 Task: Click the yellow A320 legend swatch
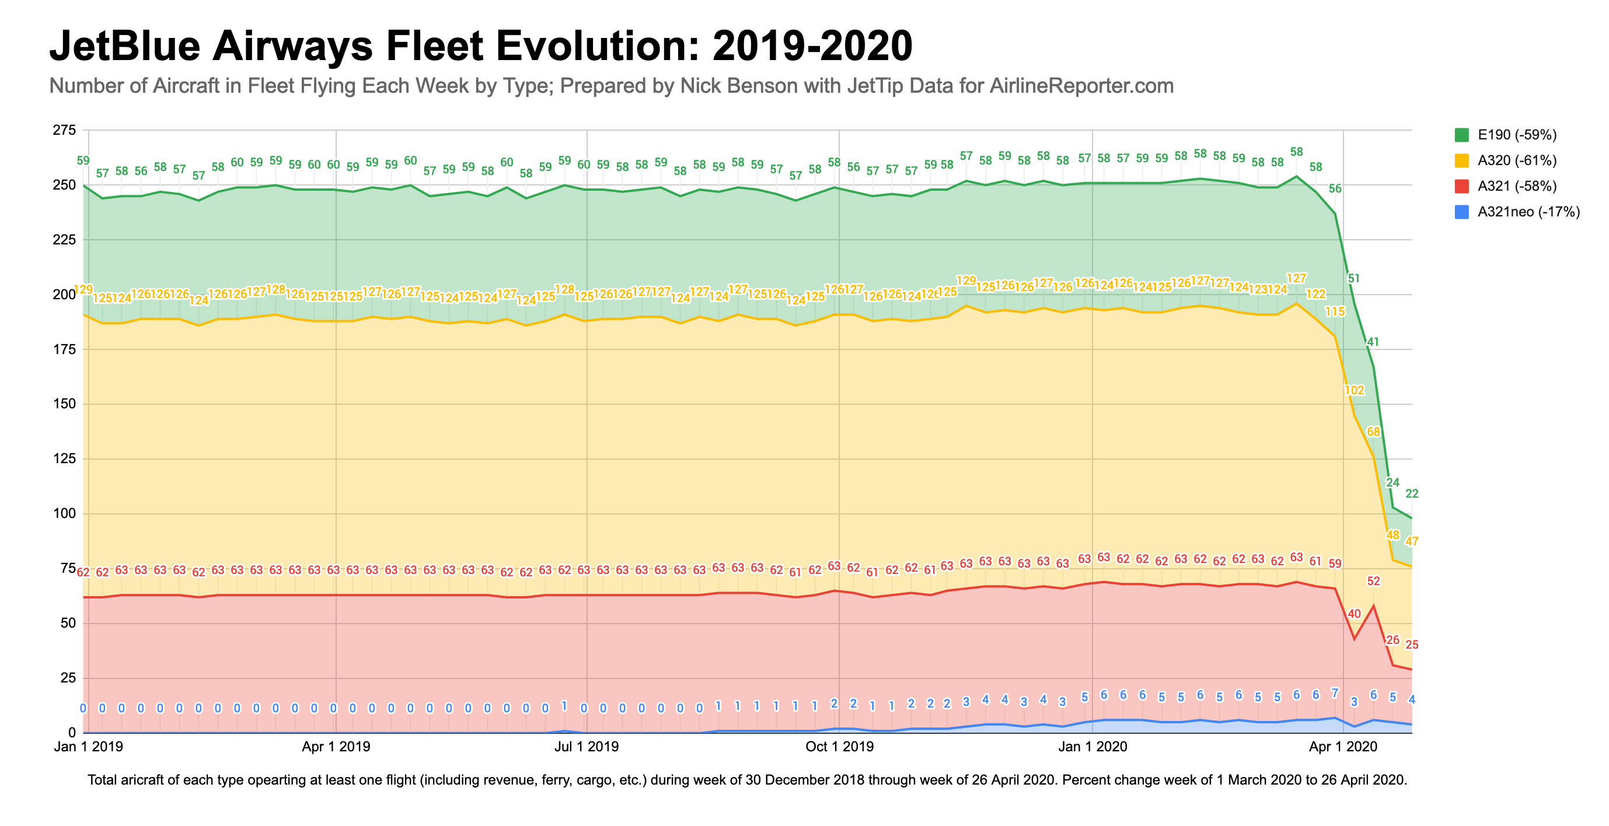1461,160
